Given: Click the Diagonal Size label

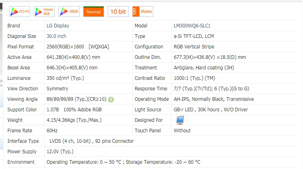Looking at the screenshot, I should click(x=22, y=36).
